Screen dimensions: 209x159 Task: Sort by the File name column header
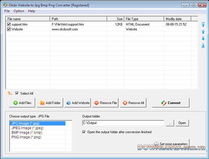tap(28, 19)
